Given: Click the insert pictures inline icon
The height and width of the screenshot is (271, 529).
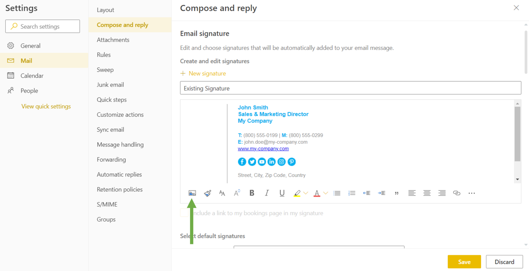Looking at the screenshot, I should pyautogui.click(x=192, y=193).
